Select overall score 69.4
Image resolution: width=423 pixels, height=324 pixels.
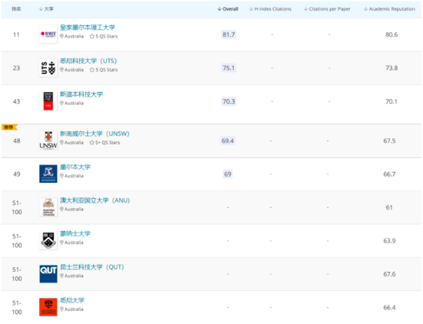[228, 141]
